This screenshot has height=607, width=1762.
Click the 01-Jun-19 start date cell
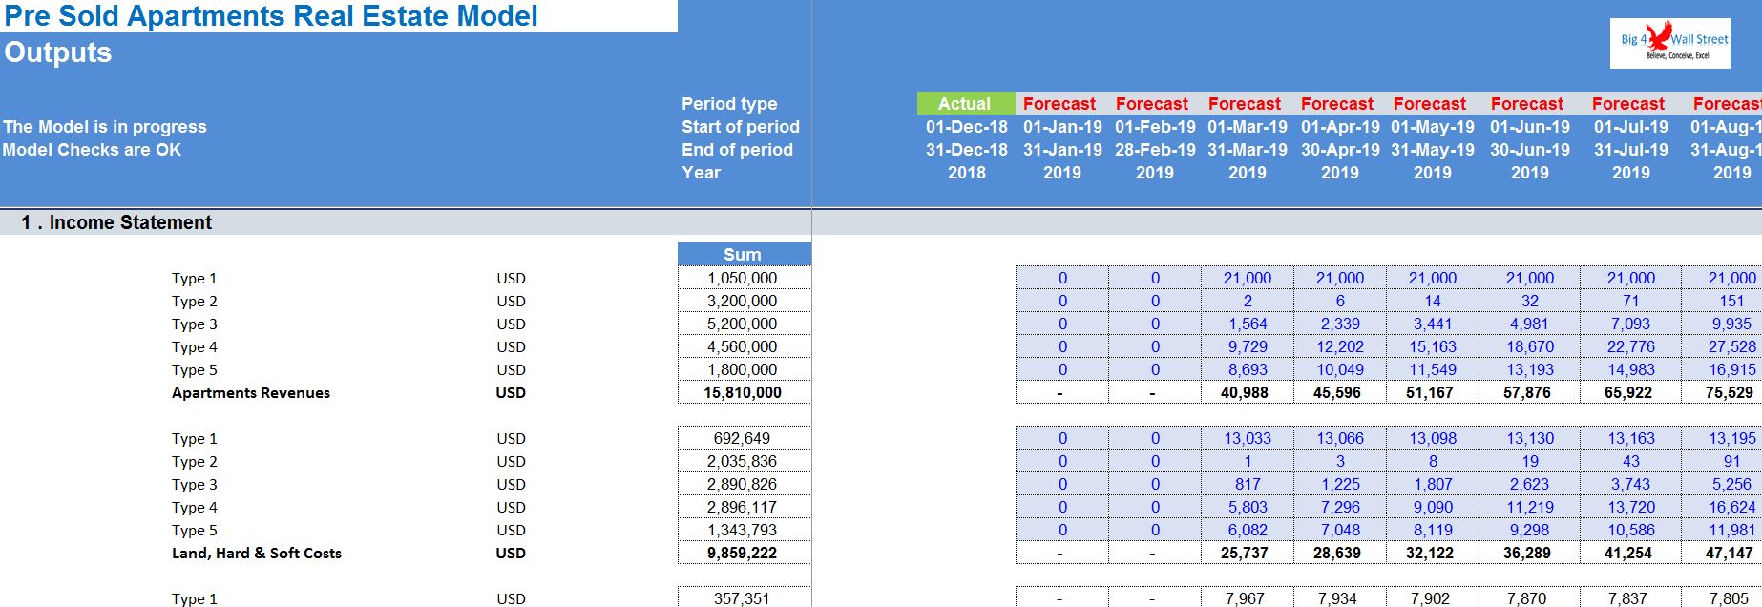point(1530,127)
